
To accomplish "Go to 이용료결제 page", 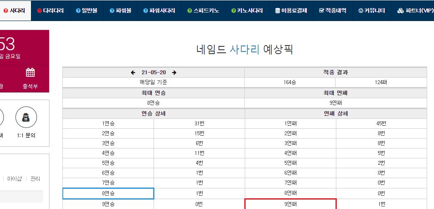I will [x=291, y=11].
